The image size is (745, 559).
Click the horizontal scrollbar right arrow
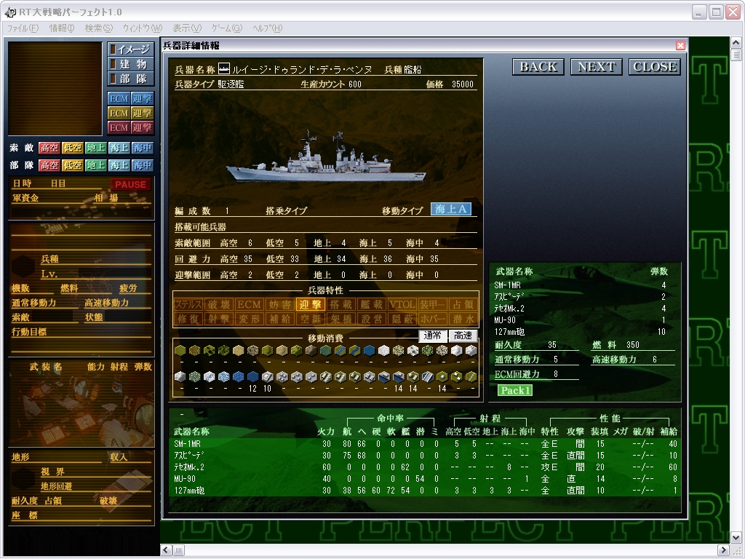723,550
